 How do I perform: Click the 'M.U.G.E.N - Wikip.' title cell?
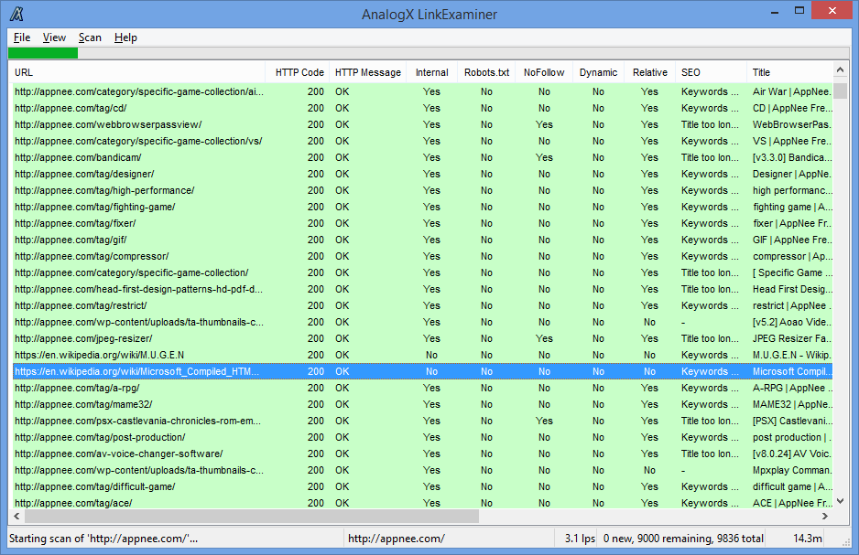click(x=791, y=355)
